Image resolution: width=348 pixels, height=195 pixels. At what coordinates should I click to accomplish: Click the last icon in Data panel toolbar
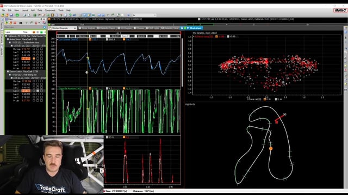click(44, 23)
